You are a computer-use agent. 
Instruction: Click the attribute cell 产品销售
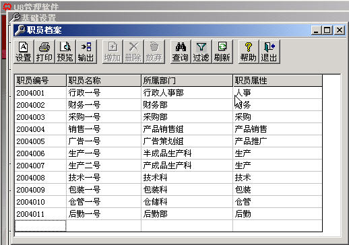point(278,129)
